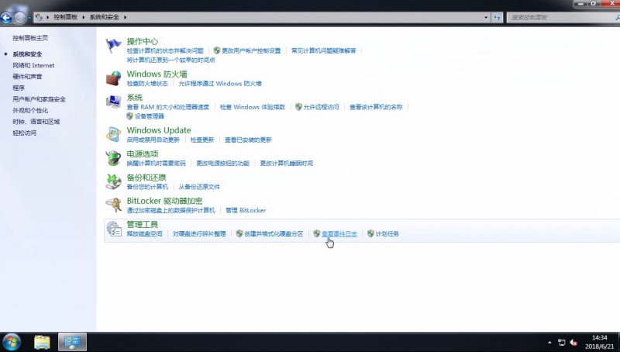Image resolution: width=620 pixels, height=352 pixels.
Task: Open 设备管理器 link
Action: [x=150, y=116]
